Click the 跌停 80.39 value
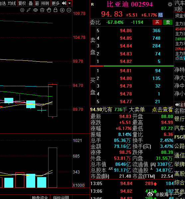This screenshot has height=199, width=185. click(x=167, y=152)
